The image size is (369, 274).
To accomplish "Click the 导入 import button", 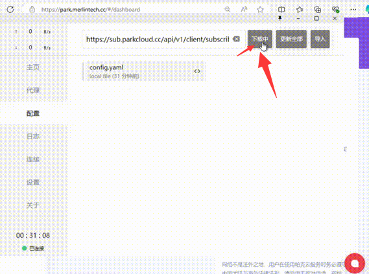I will (320, 39).
